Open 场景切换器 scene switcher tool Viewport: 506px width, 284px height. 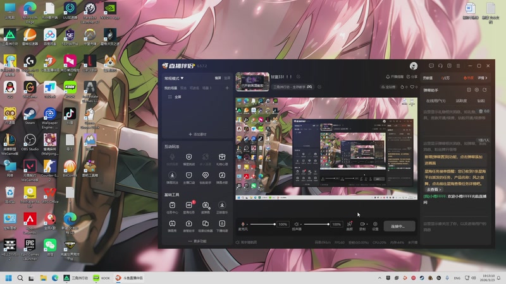tap(205, 226)
